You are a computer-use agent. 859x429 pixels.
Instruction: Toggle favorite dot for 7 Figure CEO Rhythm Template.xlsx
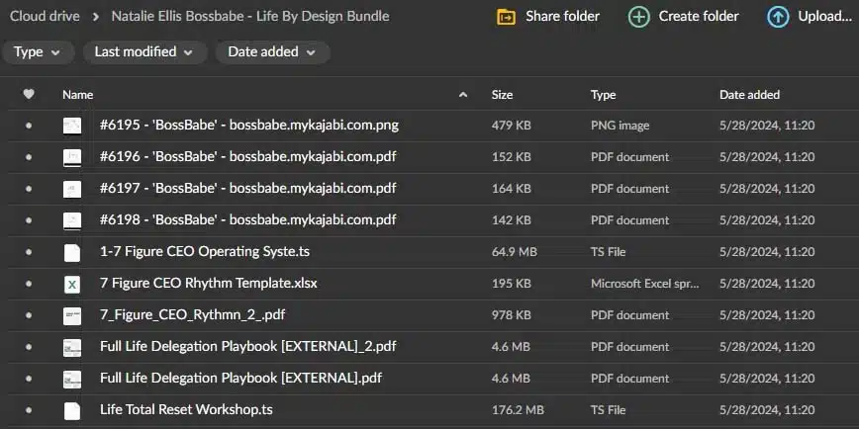[x=29, y=284]
